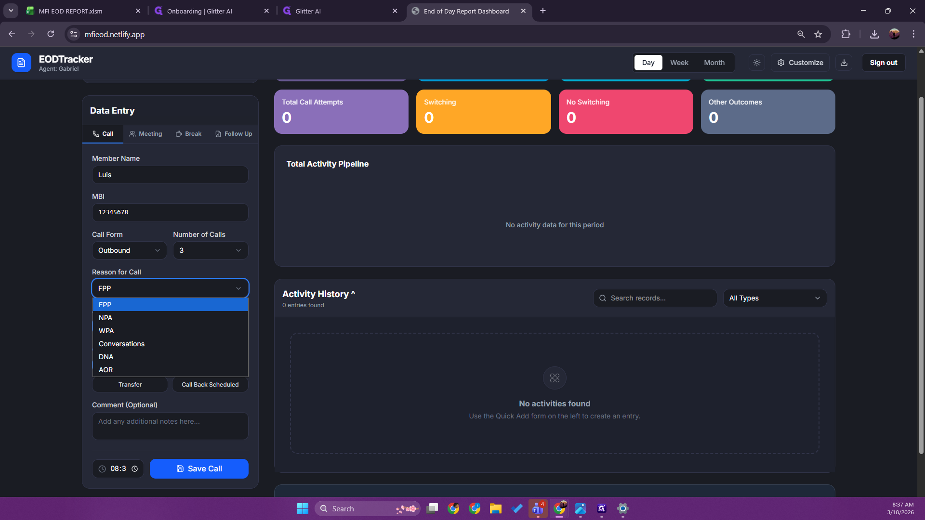Viewport: 925px width, 520px height.
Task: Click the clock icon in the time field
Action: tap(135, 468)
